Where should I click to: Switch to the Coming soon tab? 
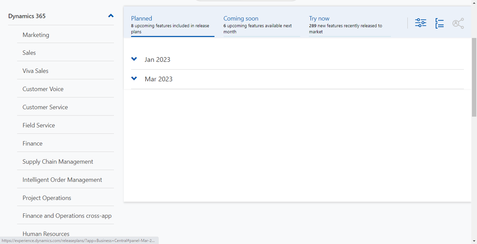click(x=241, y=18)
